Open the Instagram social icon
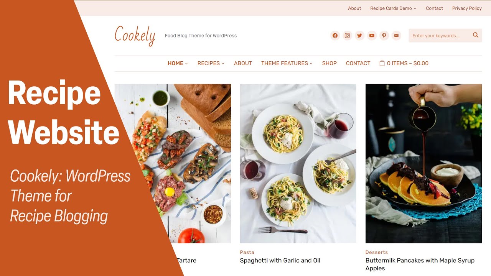The width and height of the screenshot is (491, 276). [347, 36]
